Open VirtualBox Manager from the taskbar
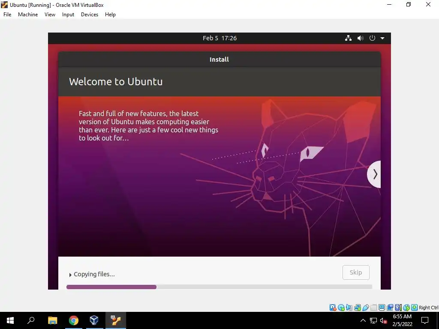Viewport: 439px width, 329px height. (x=94, y=320)
